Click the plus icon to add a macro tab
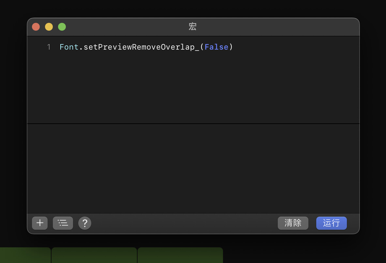 (x=40, y=223)
